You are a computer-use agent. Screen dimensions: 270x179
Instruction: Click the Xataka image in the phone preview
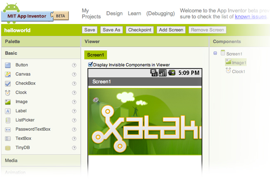click(145, 122)
